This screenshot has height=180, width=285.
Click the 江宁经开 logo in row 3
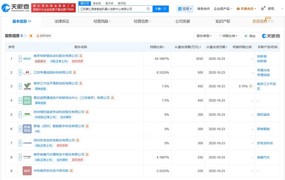[27, 86]
